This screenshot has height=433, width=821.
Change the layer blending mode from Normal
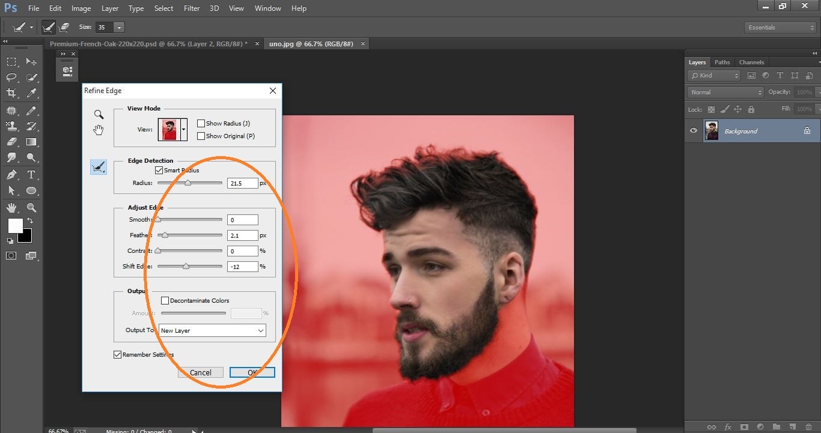point(724,92)
